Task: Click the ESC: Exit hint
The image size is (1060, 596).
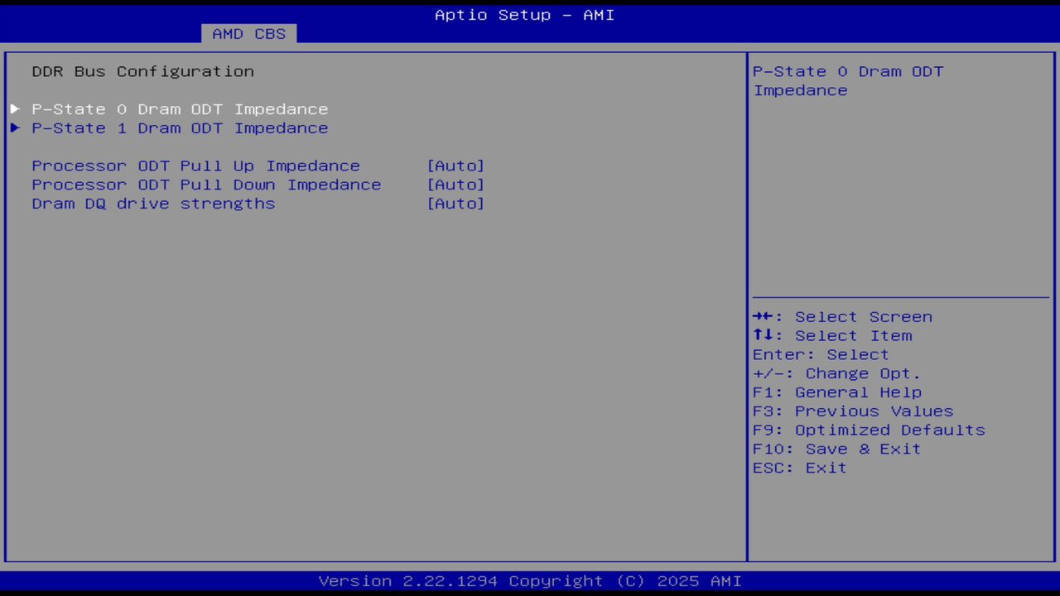Action: click(x=800, y=469)
